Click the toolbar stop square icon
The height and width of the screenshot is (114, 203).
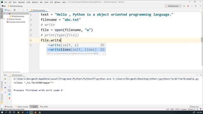[x=196, y=6]
